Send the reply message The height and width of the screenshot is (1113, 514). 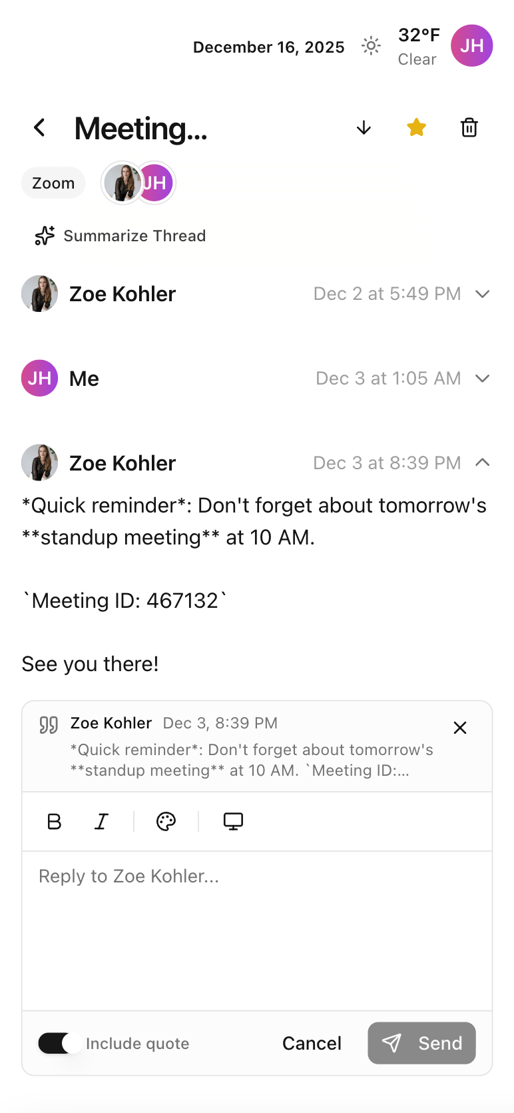(421, 1043)
